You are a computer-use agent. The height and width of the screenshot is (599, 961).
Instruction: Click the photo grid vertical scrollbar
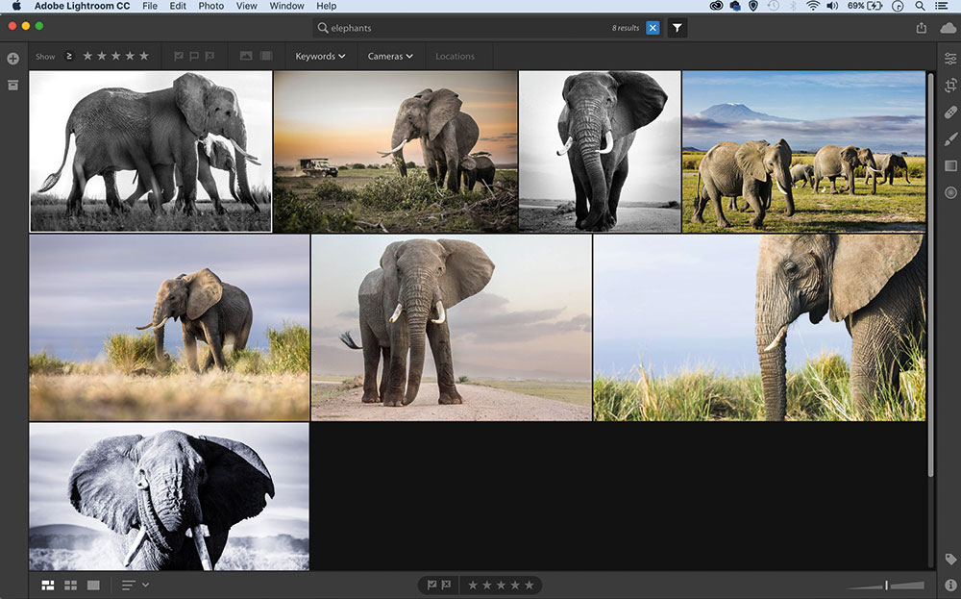pos(931,275)
